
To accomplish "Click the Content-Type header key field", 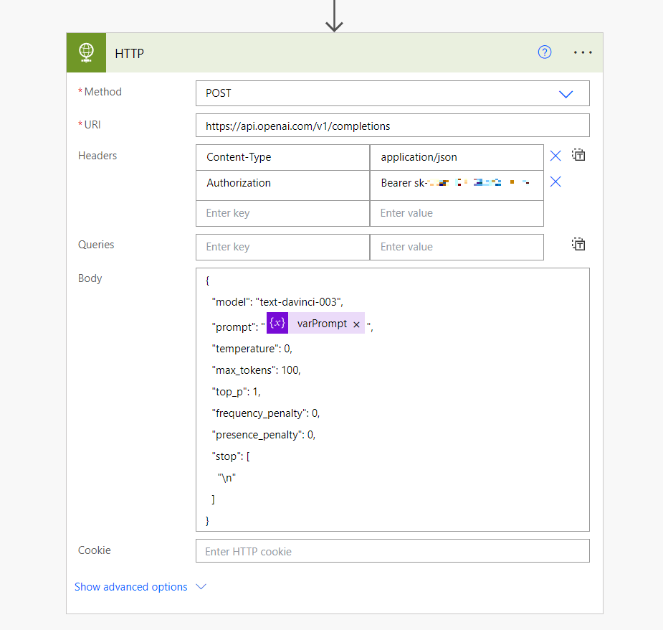I will (x=282, y=157).
